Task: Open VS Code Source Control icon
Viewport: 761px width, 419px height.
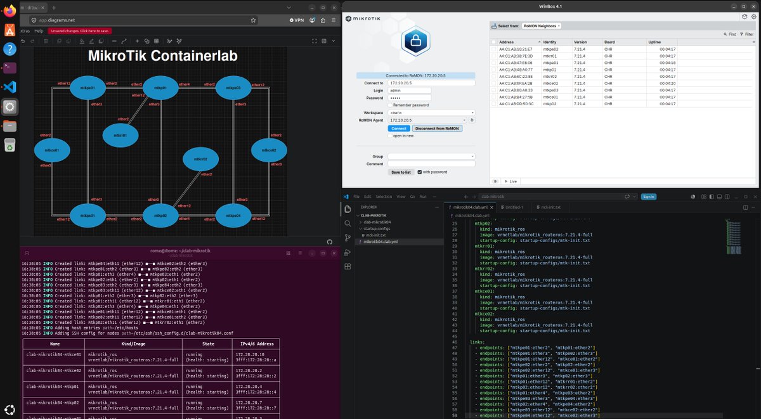Action: point(348,238)
